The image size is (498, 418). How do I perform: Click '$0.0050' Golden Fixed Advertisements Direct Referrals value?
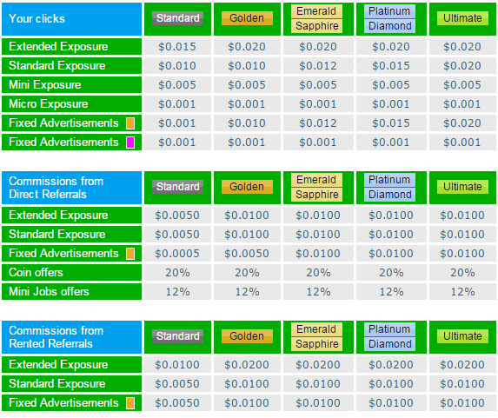pos(247,254)
